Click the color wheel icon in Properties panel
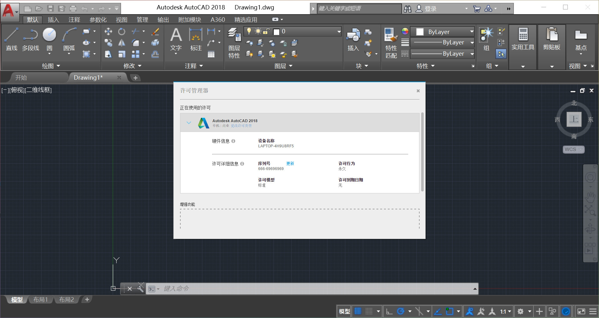Viewport: 599px width, 318px height. click(x=405, y=31)
